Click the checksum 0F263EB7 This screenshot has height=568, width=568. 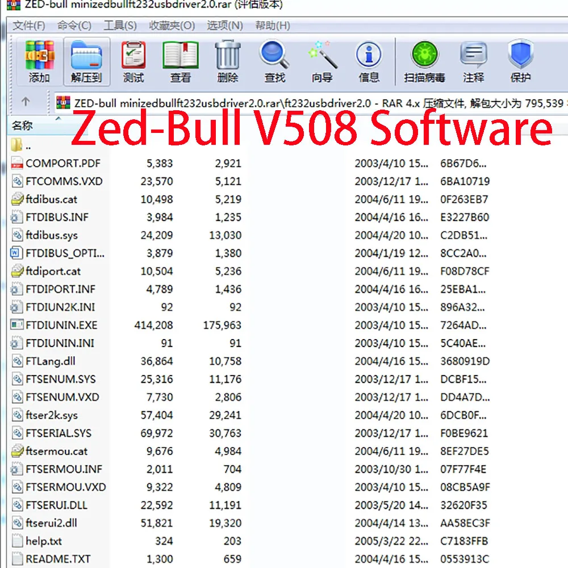point(464,199)
